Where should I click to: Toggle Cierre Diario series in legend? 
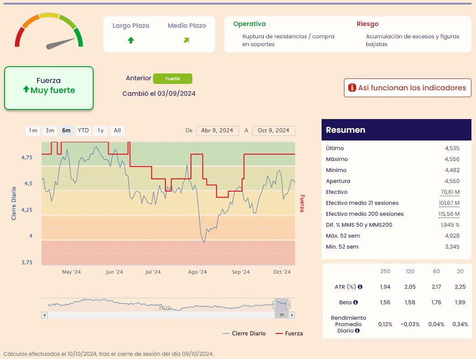[244, 333]
